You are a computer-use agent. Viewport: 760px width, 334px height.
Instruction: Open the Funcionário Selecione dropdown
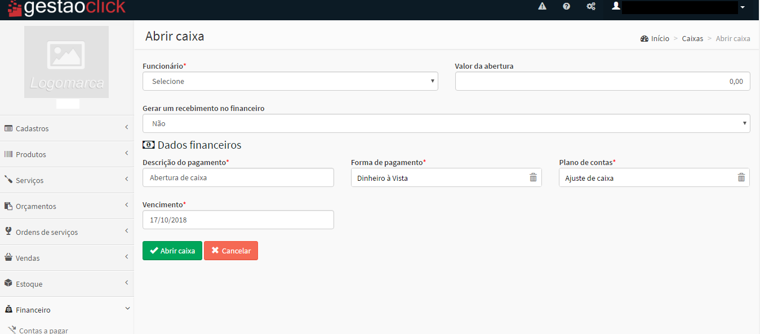290,81
